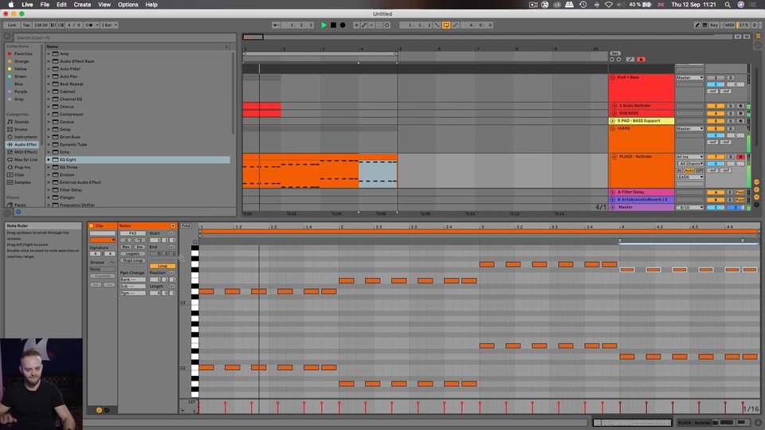Click the red clip in Kicks track
The image size is (765, 430).
click(261, 106)
